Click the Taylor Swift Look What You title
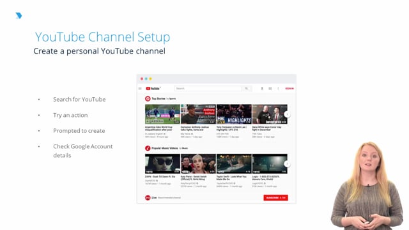The height and width of the screenshot is (230, 409). (x=231, y=178)
